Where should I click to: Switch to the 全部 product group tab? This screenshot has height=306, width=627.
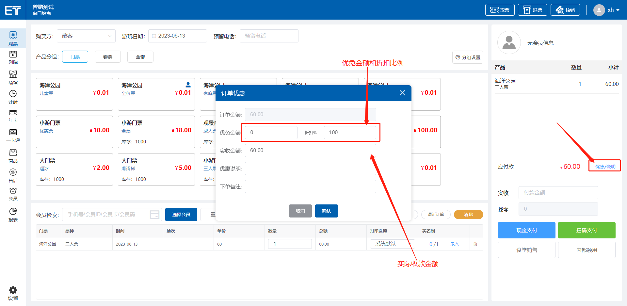(x=140, y=57)
